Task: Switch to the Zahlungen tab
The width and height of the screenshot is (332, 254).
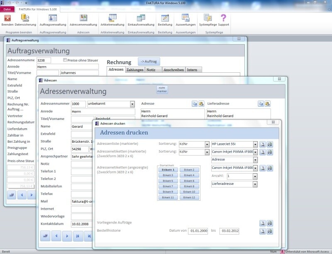Action: pos(135,70)
